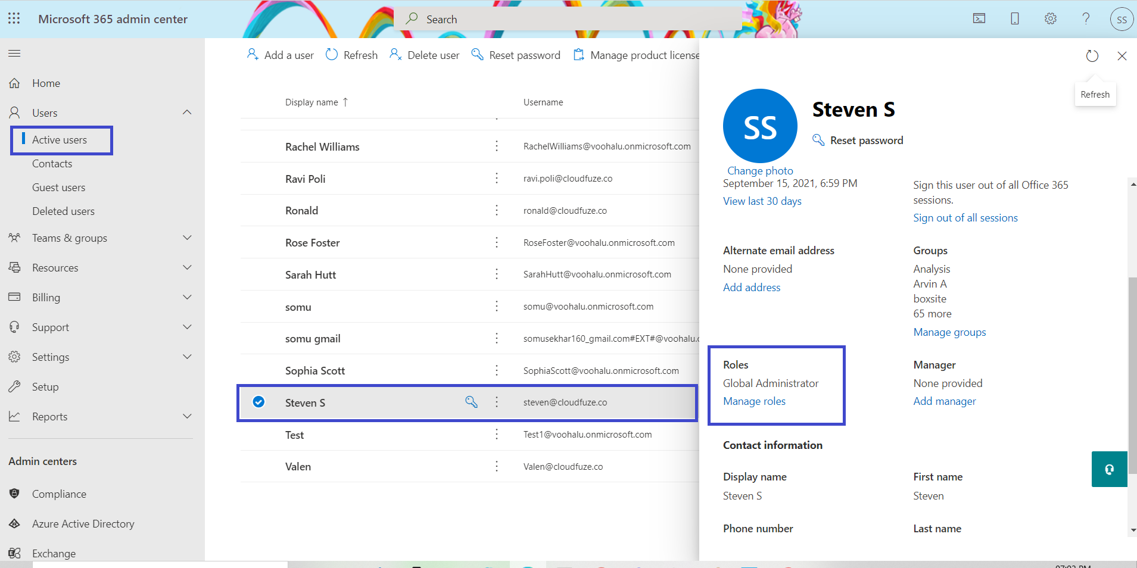This screenshot has width=1137, height=568.
Task: Open more actions for Ravi Poli
Action: (497, 178)
